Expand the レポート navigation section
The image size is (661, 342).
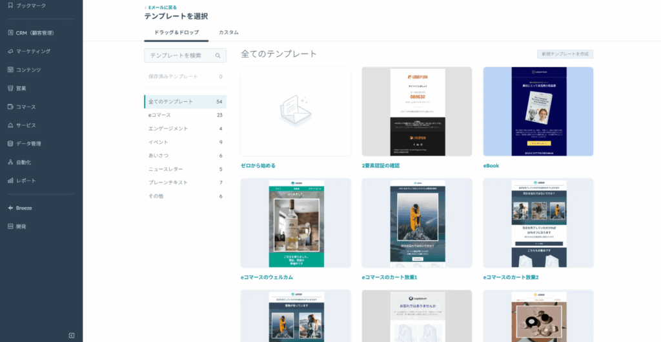26,181
